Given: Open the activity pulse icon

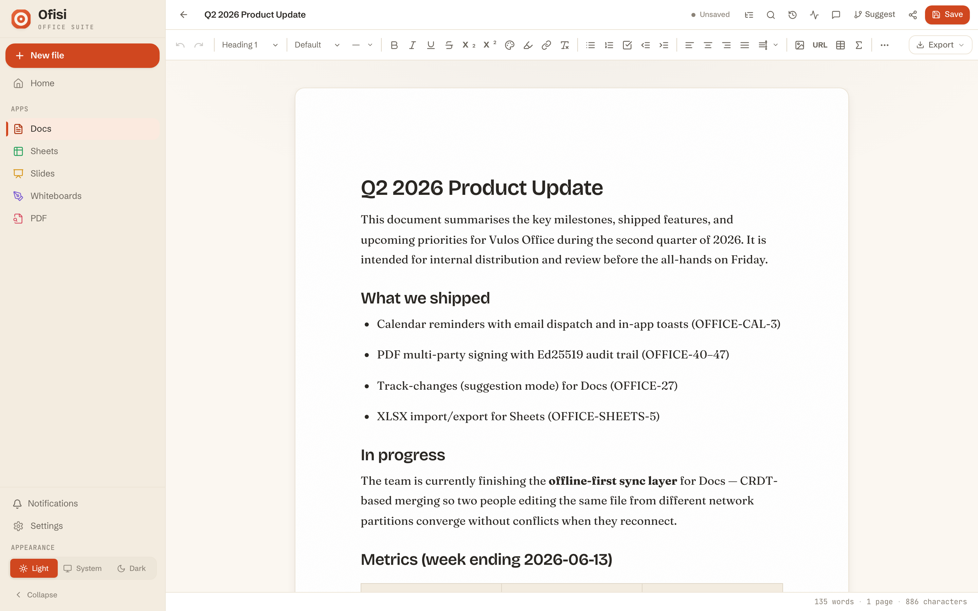Looking at the screenshot, I should pyautogui.click(x=814, y=15).
